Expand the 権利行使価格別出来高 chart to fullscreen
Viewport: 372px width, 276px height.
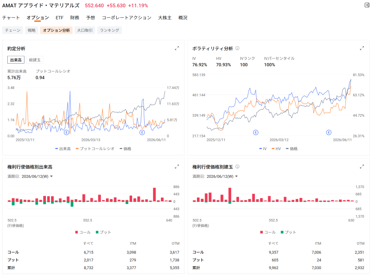click(x=177, y=167)
